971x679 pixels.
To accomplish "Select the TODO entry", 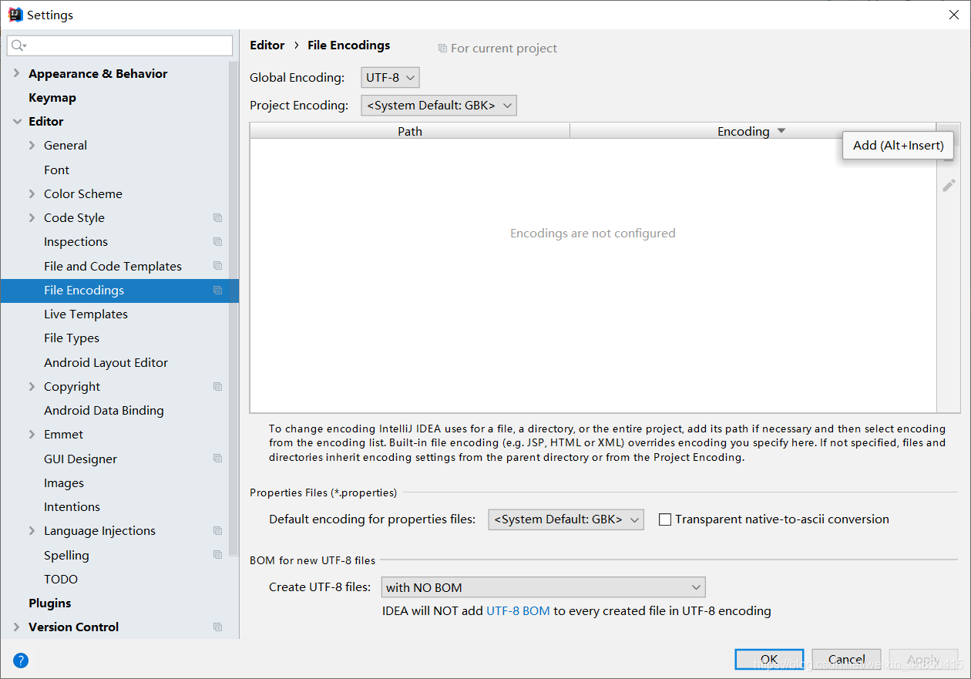I will [61, 580].
